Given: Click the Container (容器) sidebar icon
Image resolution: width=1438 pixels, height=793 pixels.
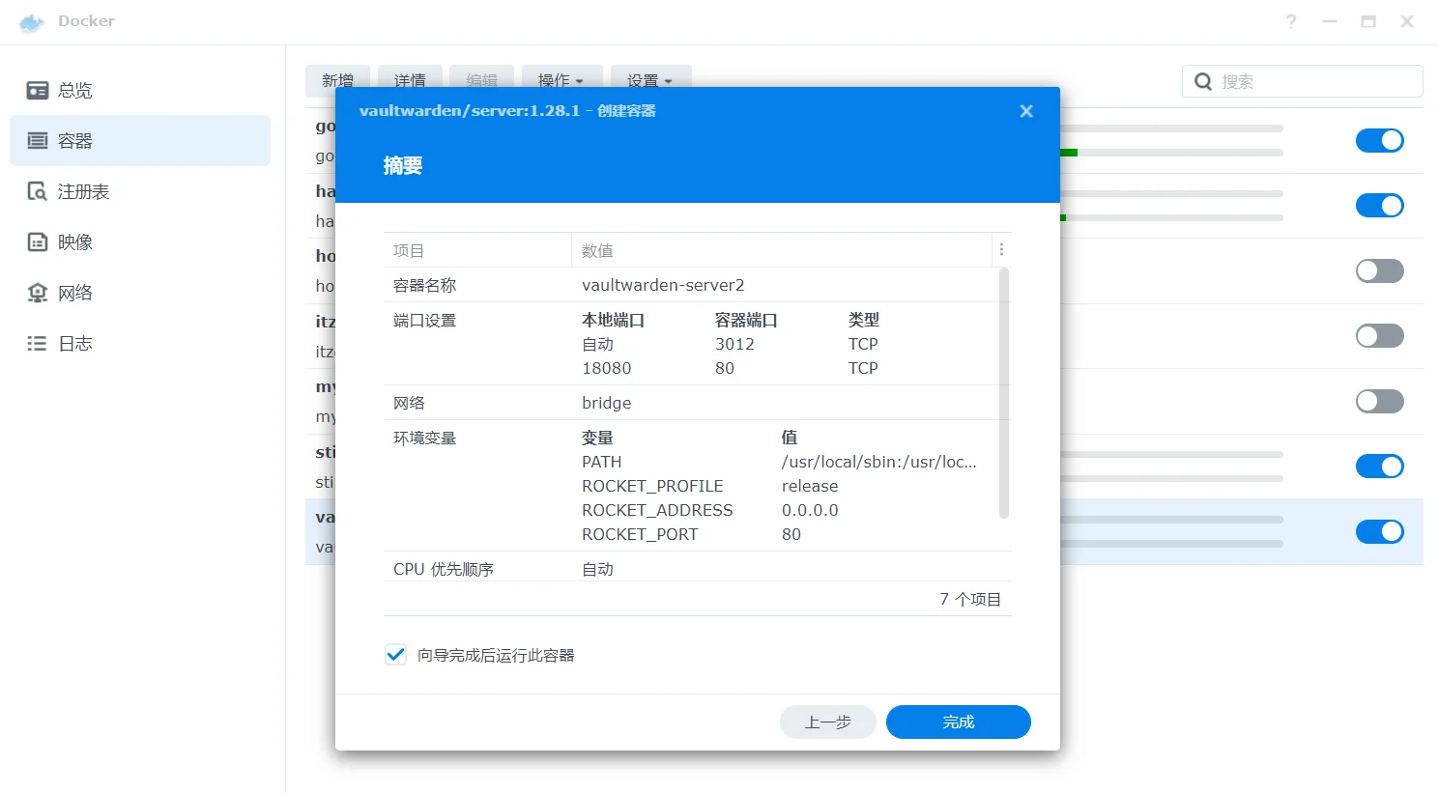Looking at the screenshot, I should pos(38,141).
